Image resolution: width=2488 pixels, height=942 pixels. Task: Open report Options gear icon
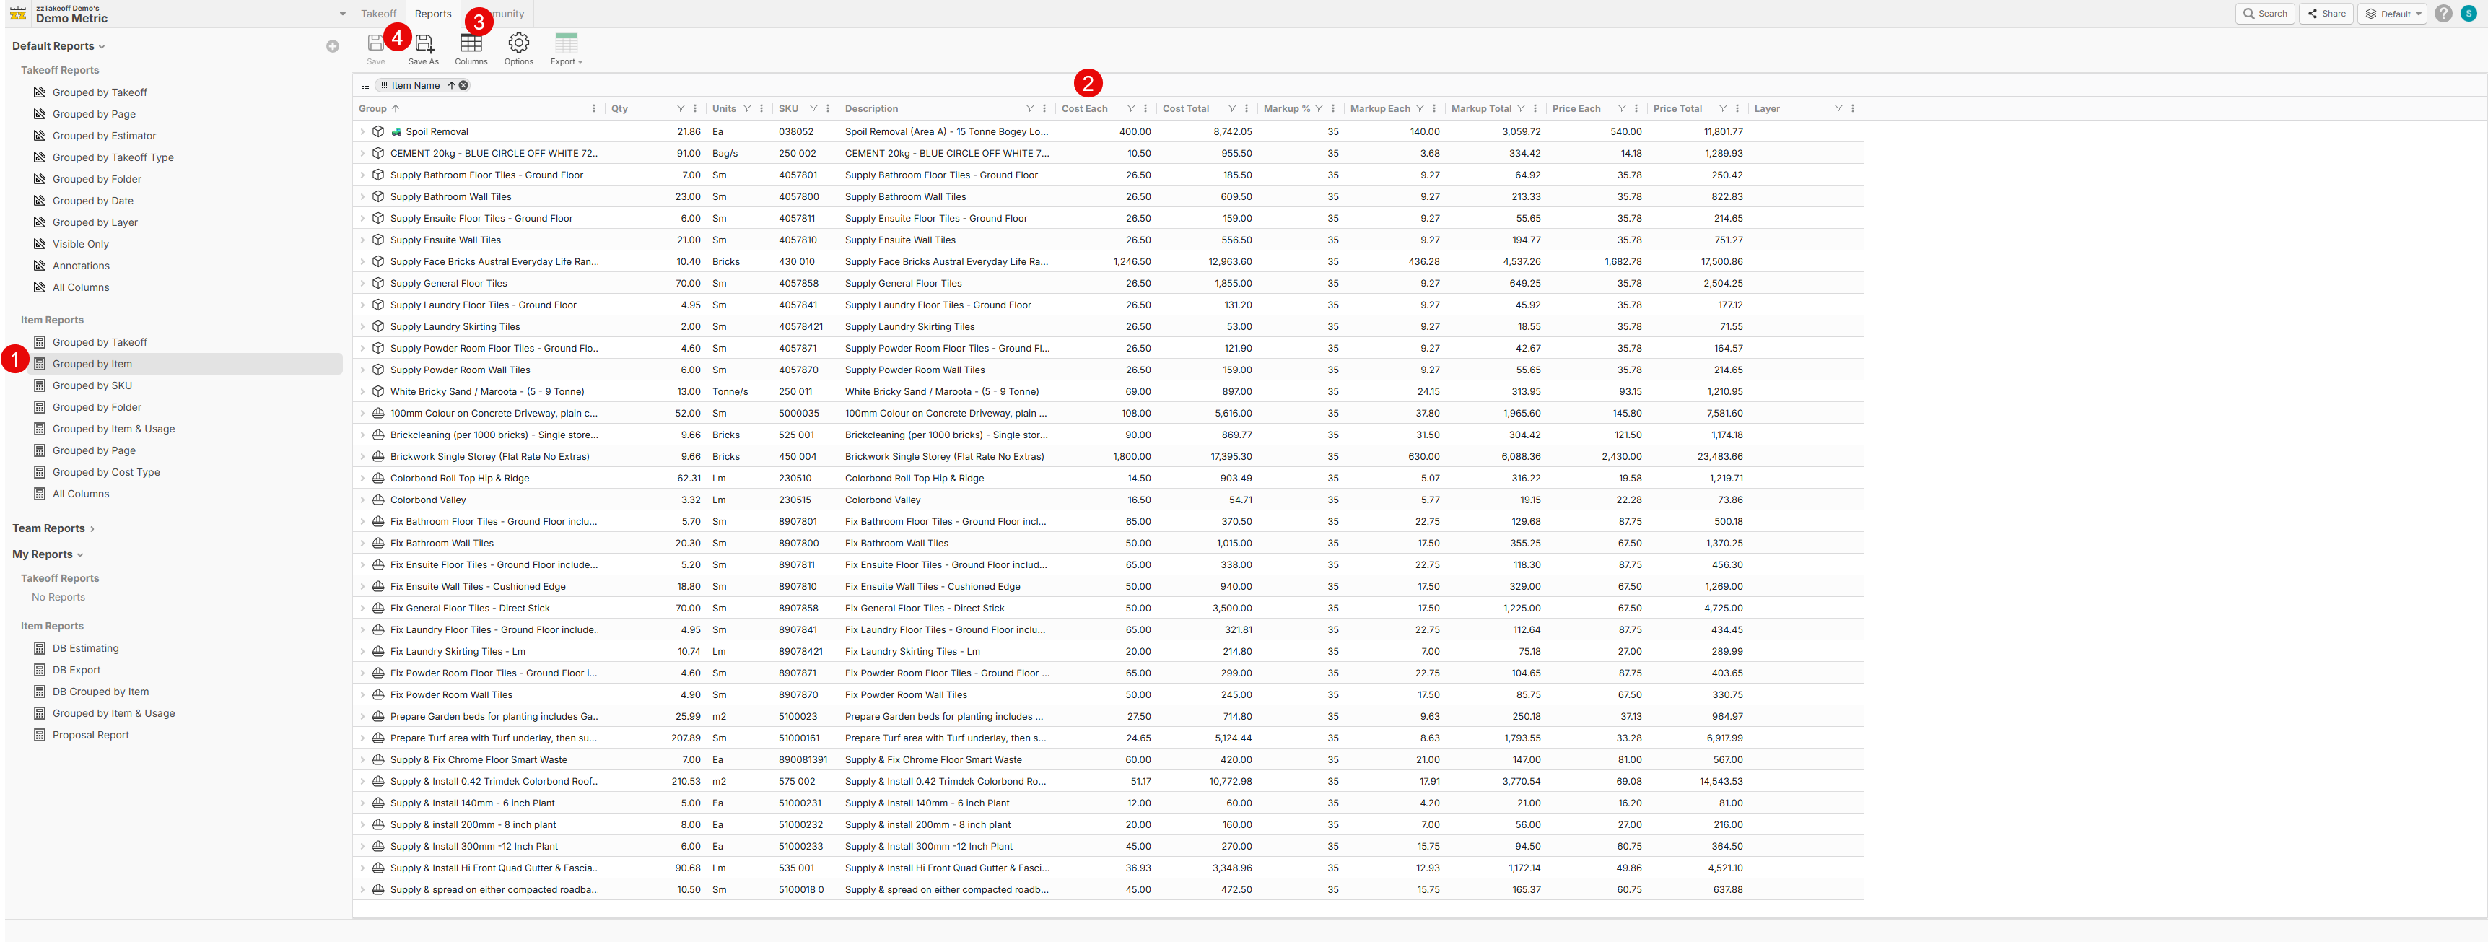(519, 45)
